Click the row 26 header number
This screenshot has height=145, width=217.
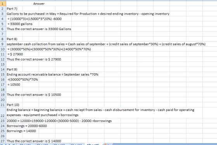point(3,136)
